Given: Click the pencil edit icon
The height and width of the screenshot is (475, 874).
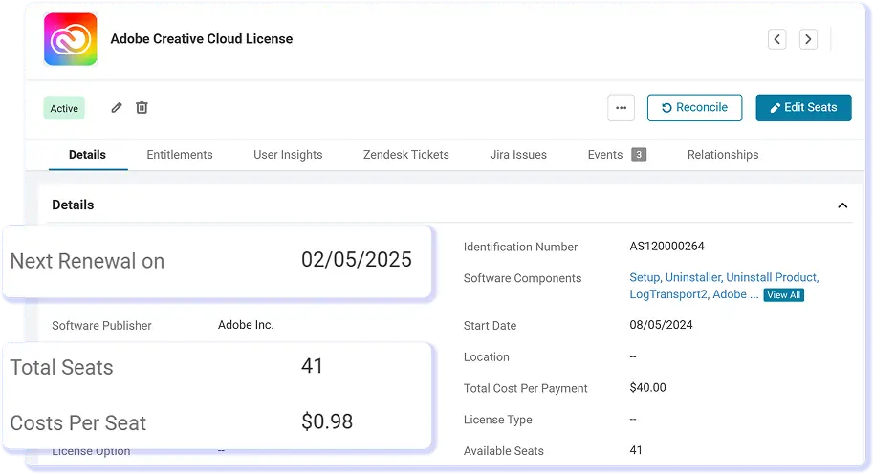Looking at the screenshot, I should (116, 107).
